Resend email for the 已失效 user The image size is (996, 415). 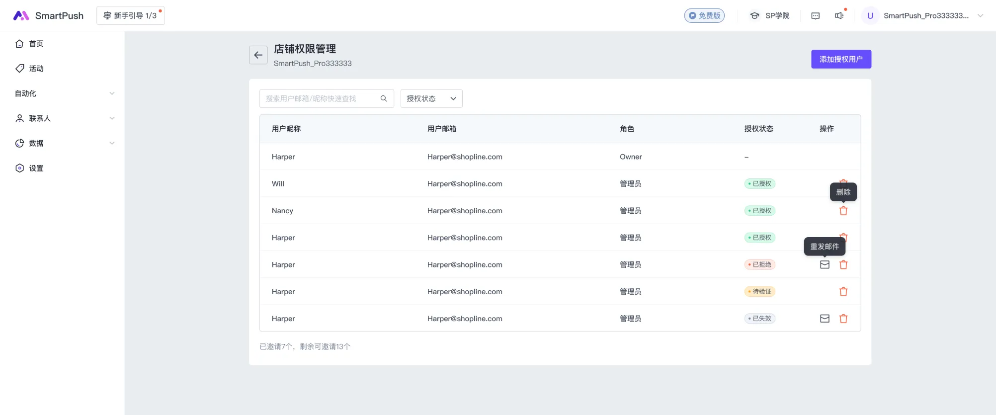tap(825, 319)
